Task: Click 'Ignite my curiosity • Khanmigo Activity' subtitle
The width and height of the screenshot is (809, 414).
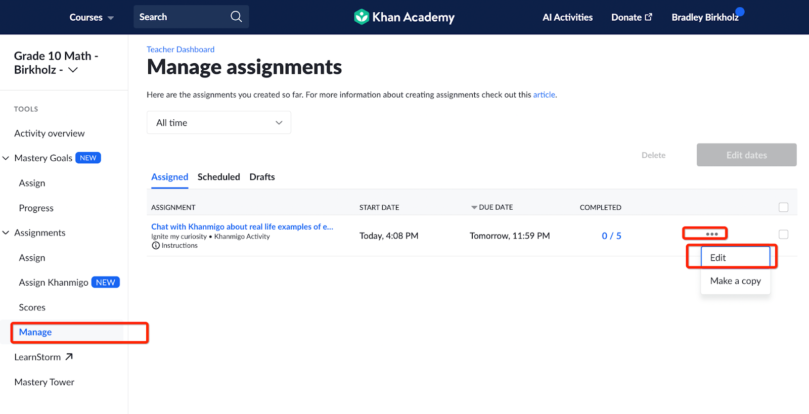Action: pos(210,237)
